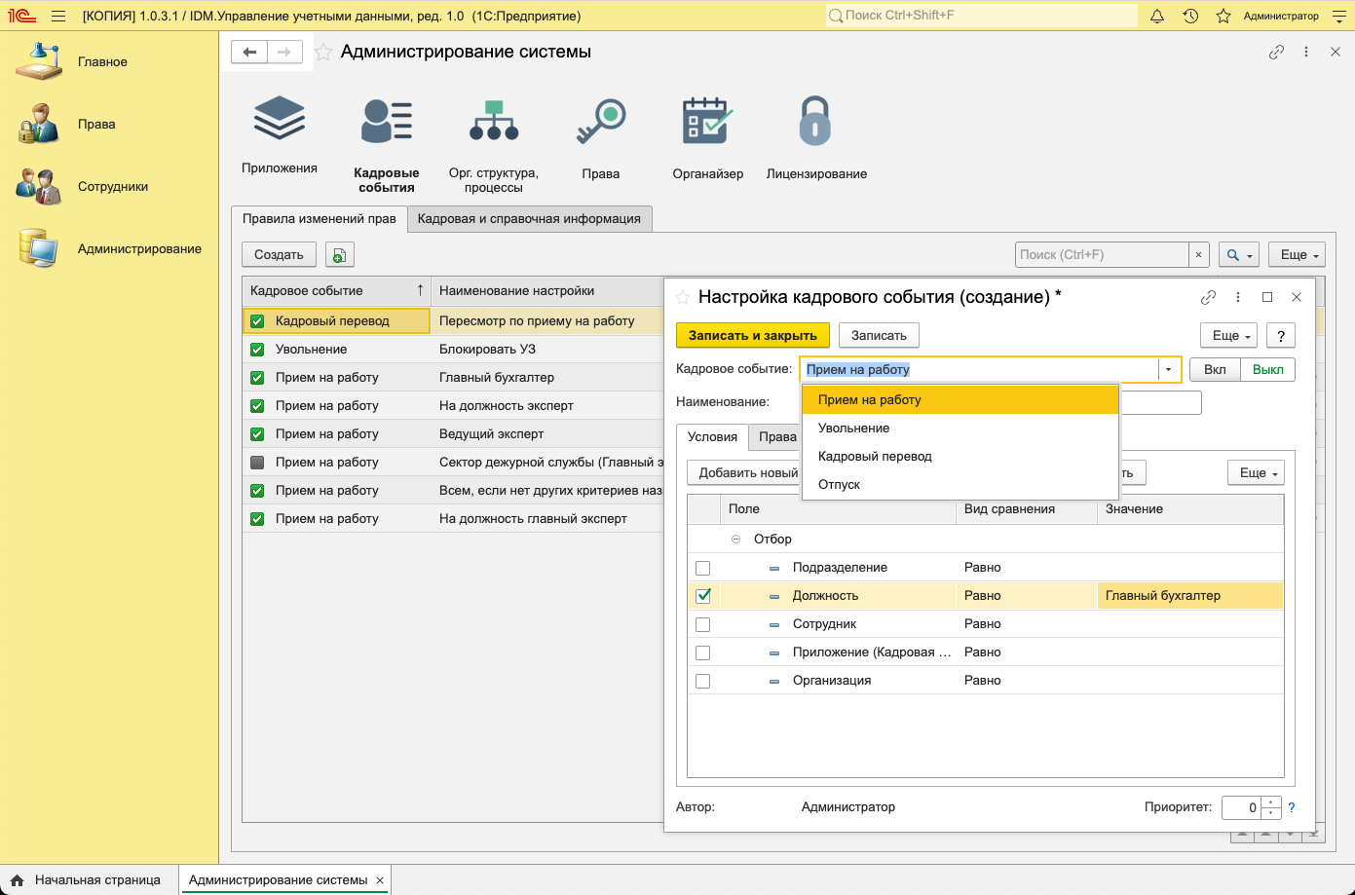Switch to Правила изменений прав tab
This screenshot has height=895, width=1355.
[320, 218]
